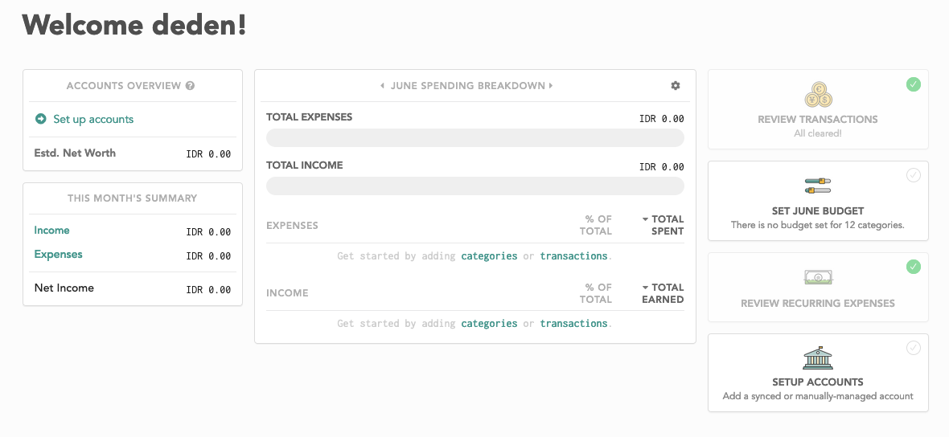The width and height of the screenshot is (949, 437).
Task: Click the help icon beside Accounts Overview
Action: [190, 86]
